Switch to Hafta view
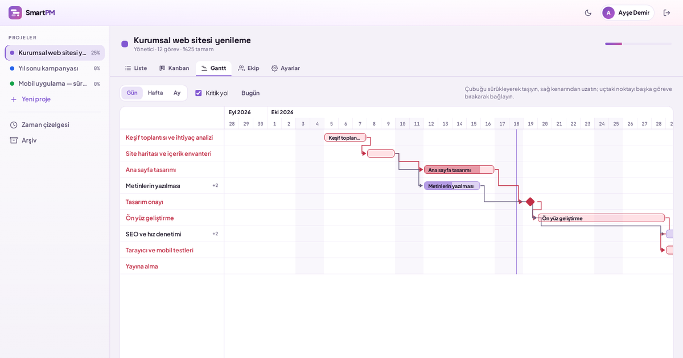The width and height of the screenshot is (683, 358). click(155, 93)
